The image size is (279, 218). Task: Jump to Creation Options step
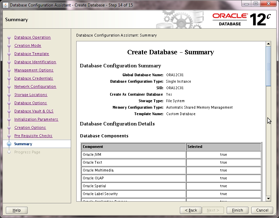(30, 127)
